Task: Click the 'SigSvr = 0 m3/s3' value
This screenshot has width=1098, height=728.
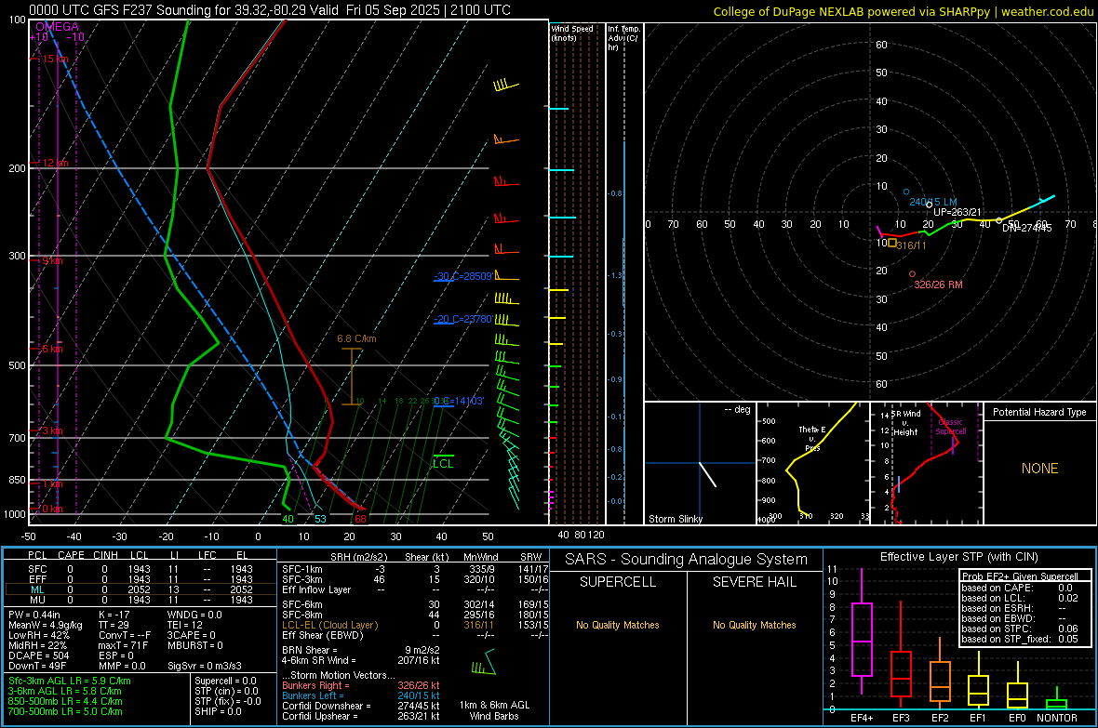Action: (205, 666)
